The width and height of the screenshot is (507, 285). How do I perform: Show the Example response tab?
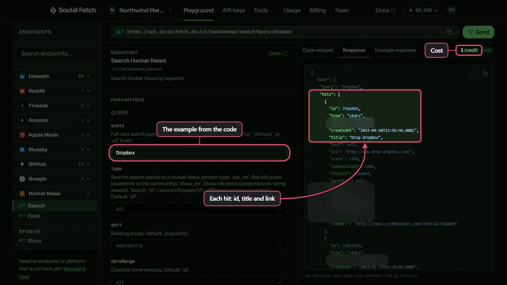395,50
